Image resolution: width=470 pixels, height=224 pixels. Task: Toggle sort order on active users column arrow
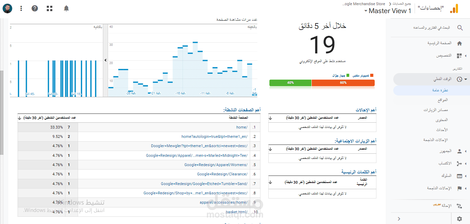click(20, 118)
